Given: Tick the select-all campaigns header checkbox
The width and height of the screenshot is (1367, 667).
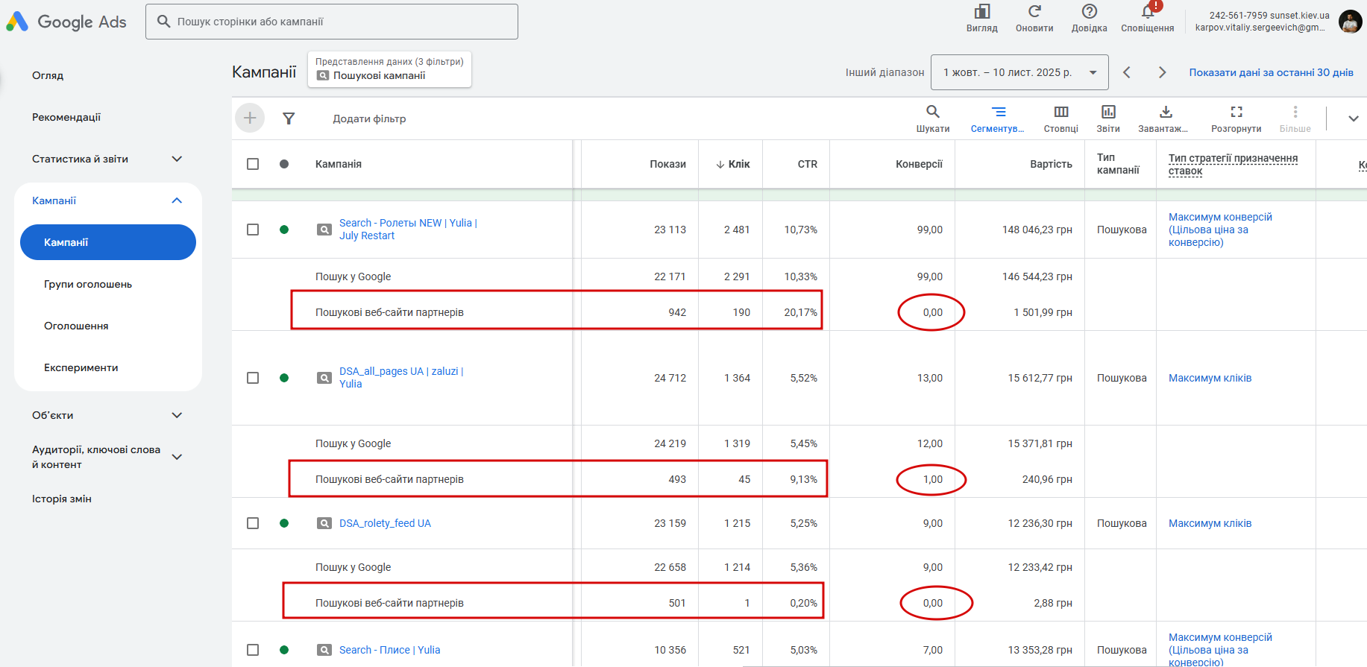Looking at the screenshot, I should coord(253,164).
